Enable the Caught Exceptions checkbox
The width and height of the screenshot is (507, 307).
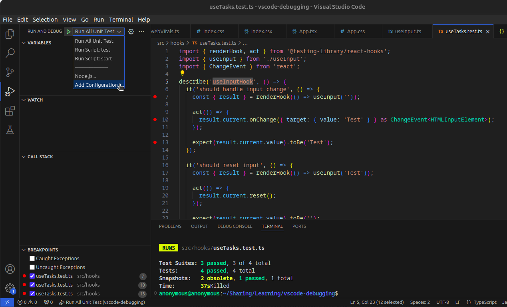tap(32, 259)
